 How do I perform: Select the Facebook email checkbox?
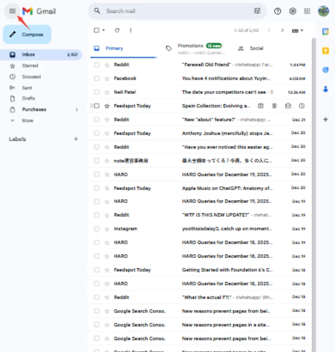tap(96, 78)
